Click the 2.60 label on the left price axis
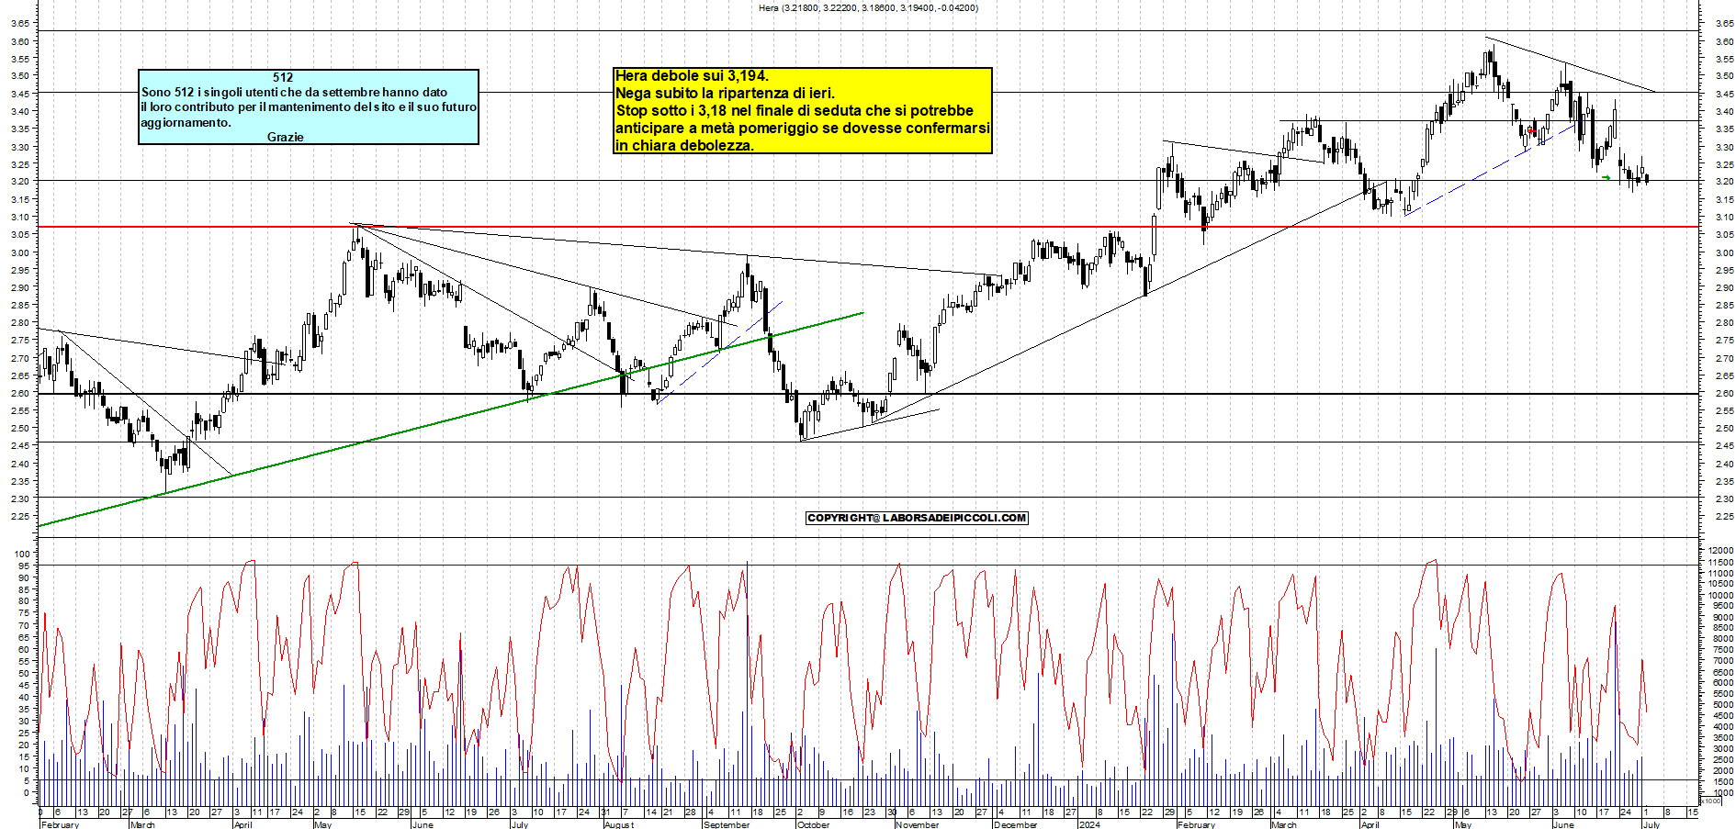The width and height of the screenshot is (1736, 829). pos(20,393)
